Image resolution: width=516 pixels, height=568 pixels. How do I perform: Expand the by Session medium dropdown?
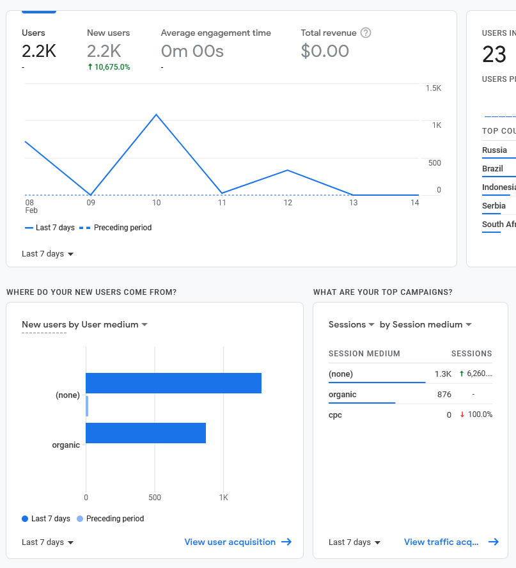(425, 324)
